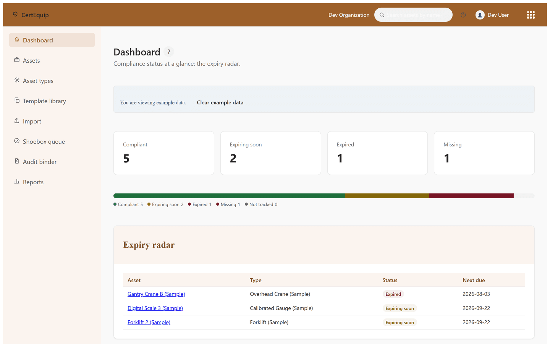Click the help circle icon in header
Image resolution: width=550 pixels, height=344 pixels.
pyautogui.click(x=463, y=15)
